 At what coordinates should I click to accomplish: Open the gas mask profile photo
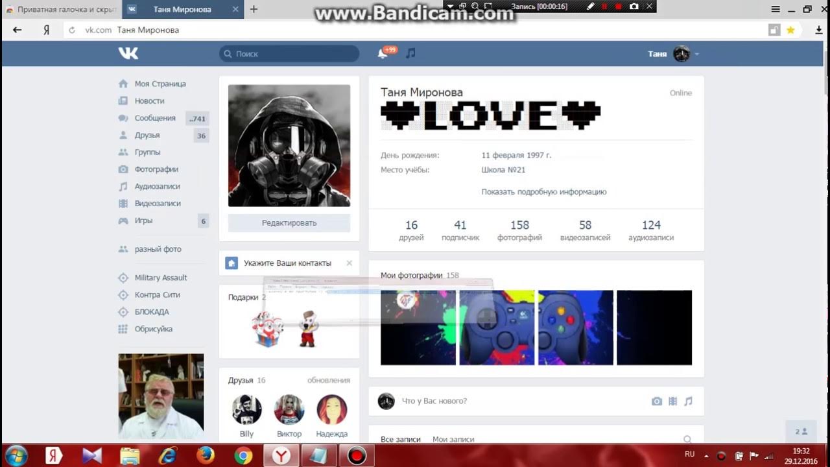point(289,146)
